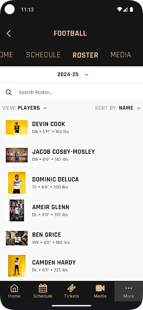Select Ben Grice from the roster
Viewport: 143px width, 310px height.
point(71,238)
